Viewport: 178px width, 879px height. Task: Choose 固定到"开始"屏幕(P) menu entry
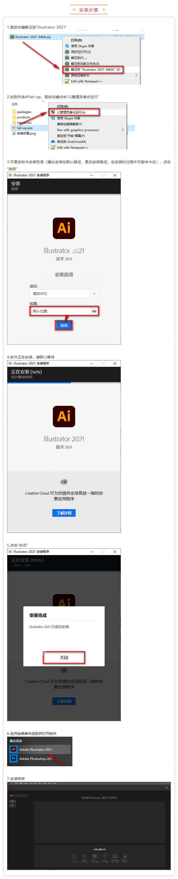coord(71,136)
